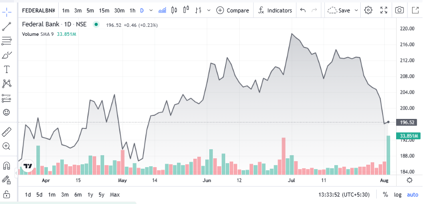This screenshot has width=433, height=204.
Task: Undo the last chart action
Action: click(x=303, y=10)
